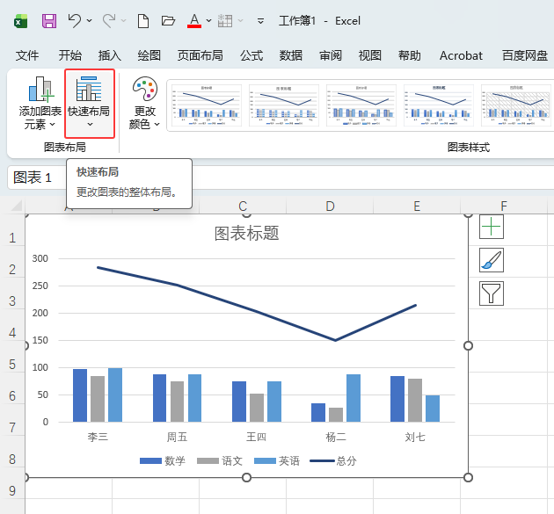The height and width of the screenshot is (514, 554).
Task: Apply the second chart style thumbnail
Action: pyautogui.click(x=283, y=105)
